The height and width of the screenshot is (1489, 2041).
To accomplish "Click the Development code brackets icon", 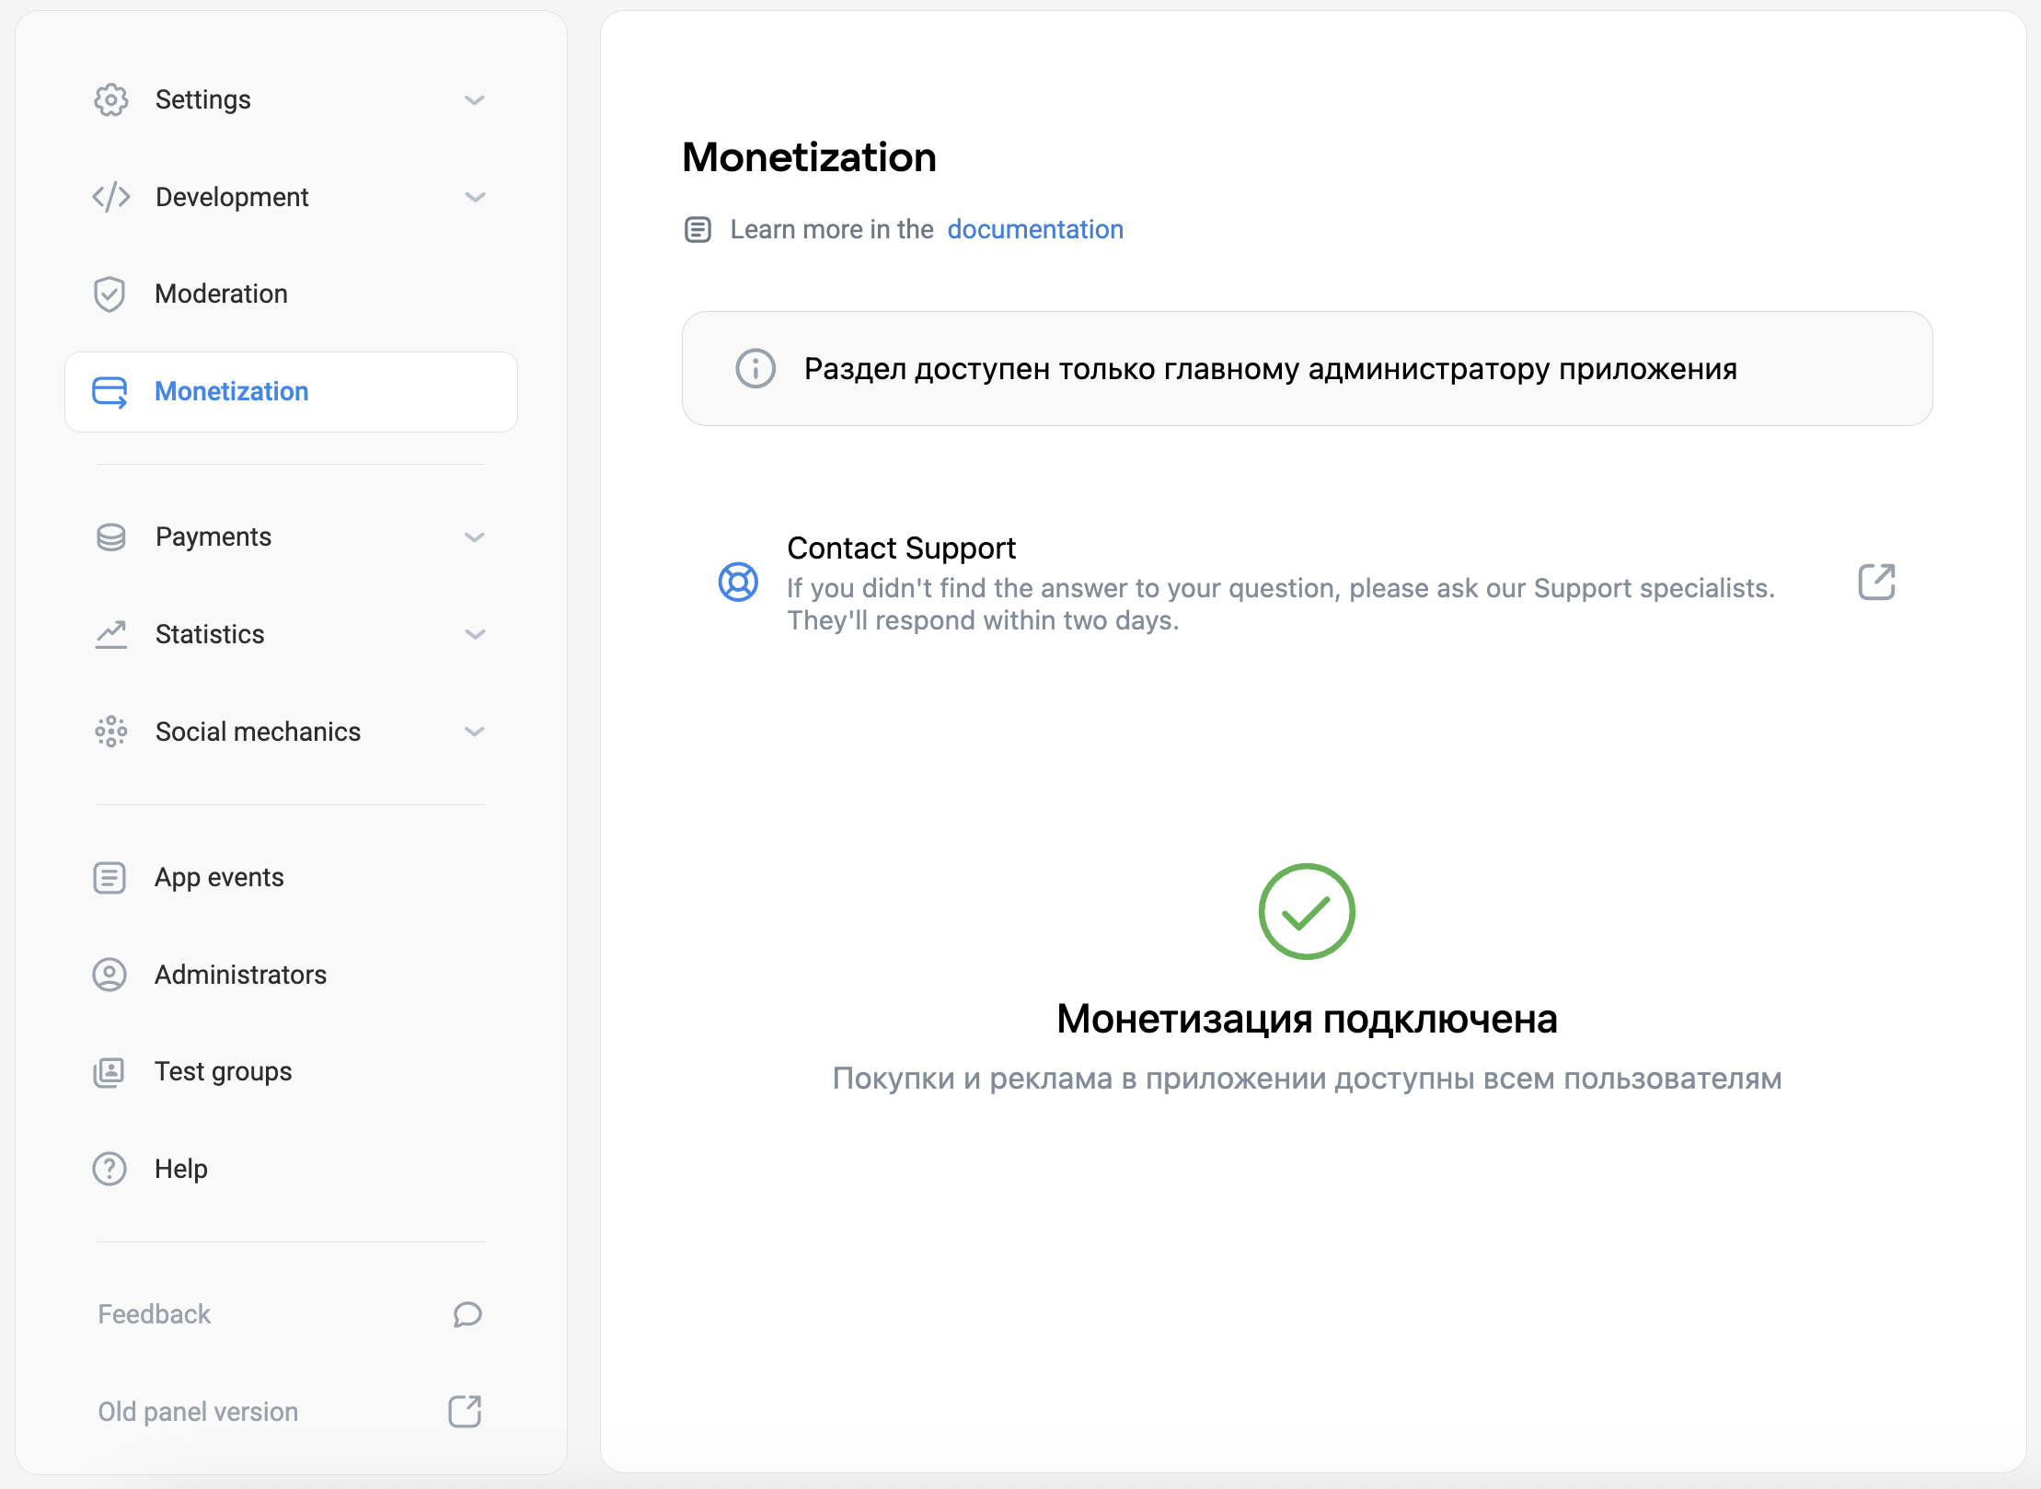I will 110,197.
